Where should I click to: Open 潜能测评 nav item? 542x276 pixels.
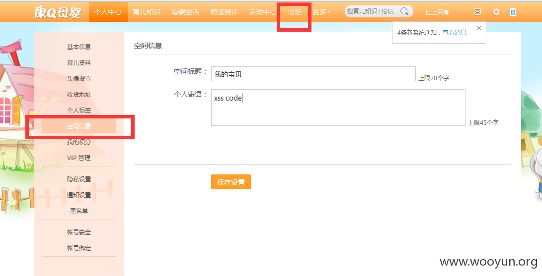[224, 12]
